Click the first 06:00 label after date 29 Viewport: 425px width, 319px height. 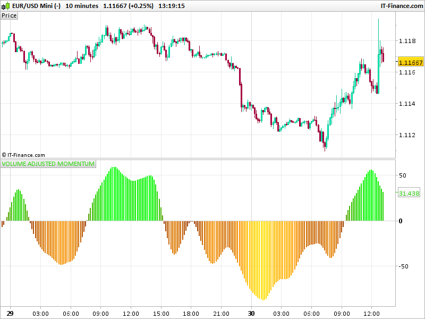(x=71, y=314)
